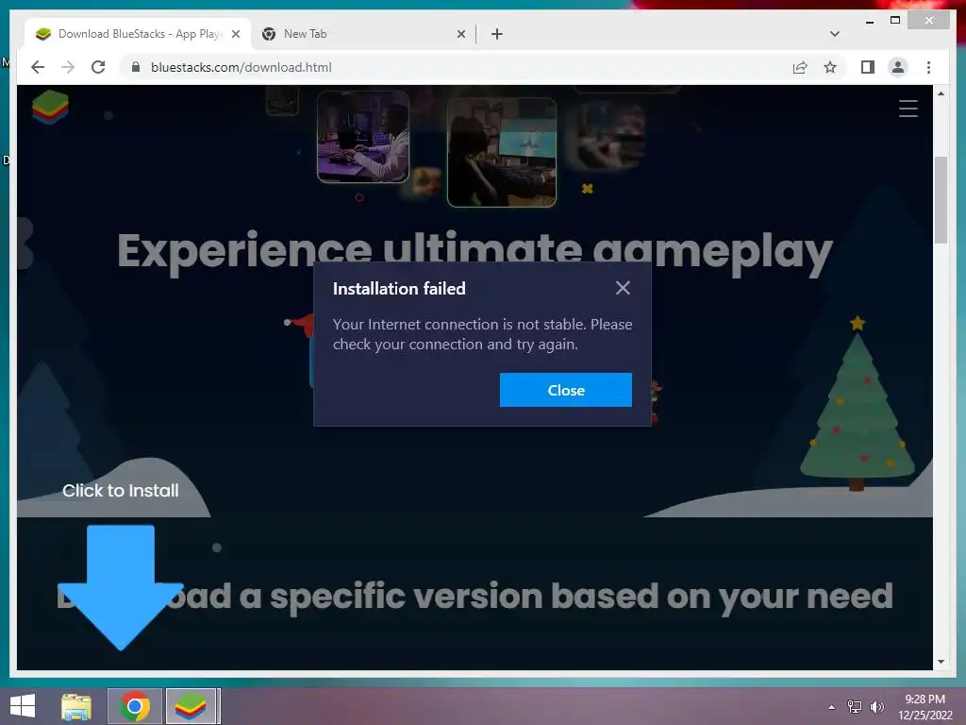Click the Internet connection not stable message
Viewport: 966px width, 725px height.
click(482, 334)
